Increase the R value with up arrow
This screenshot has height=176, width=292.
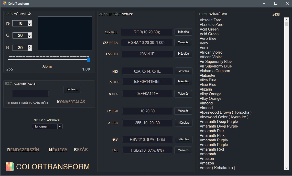(30, 22)
